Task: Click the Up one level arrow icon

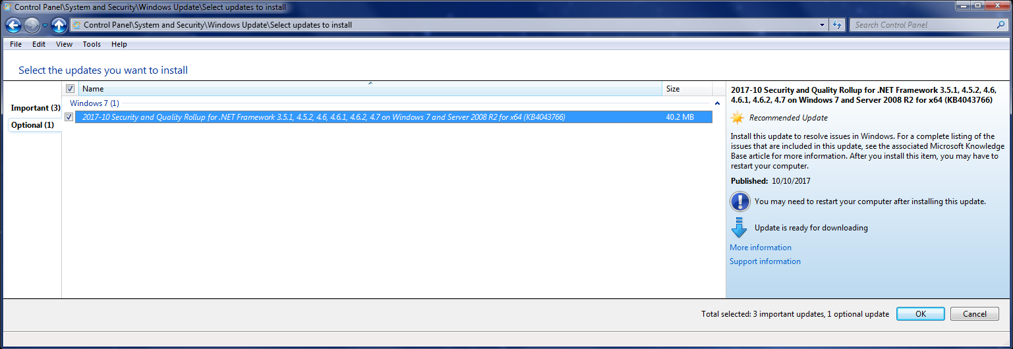Action: pyautogui.click(x=59, y=26)
